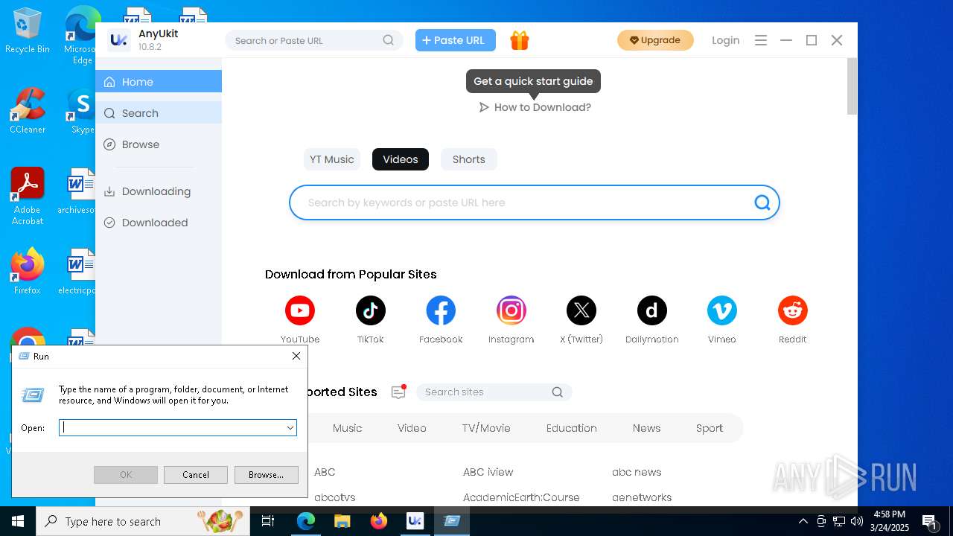Open Windows Start menu
This screenshot has height=536, width=953.
18,521
